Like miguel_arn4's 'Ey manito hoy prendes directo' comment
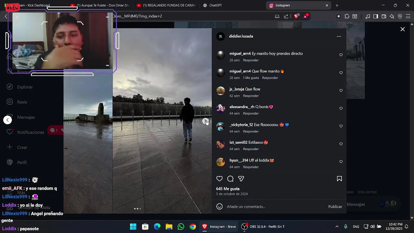 click(341, 55)
